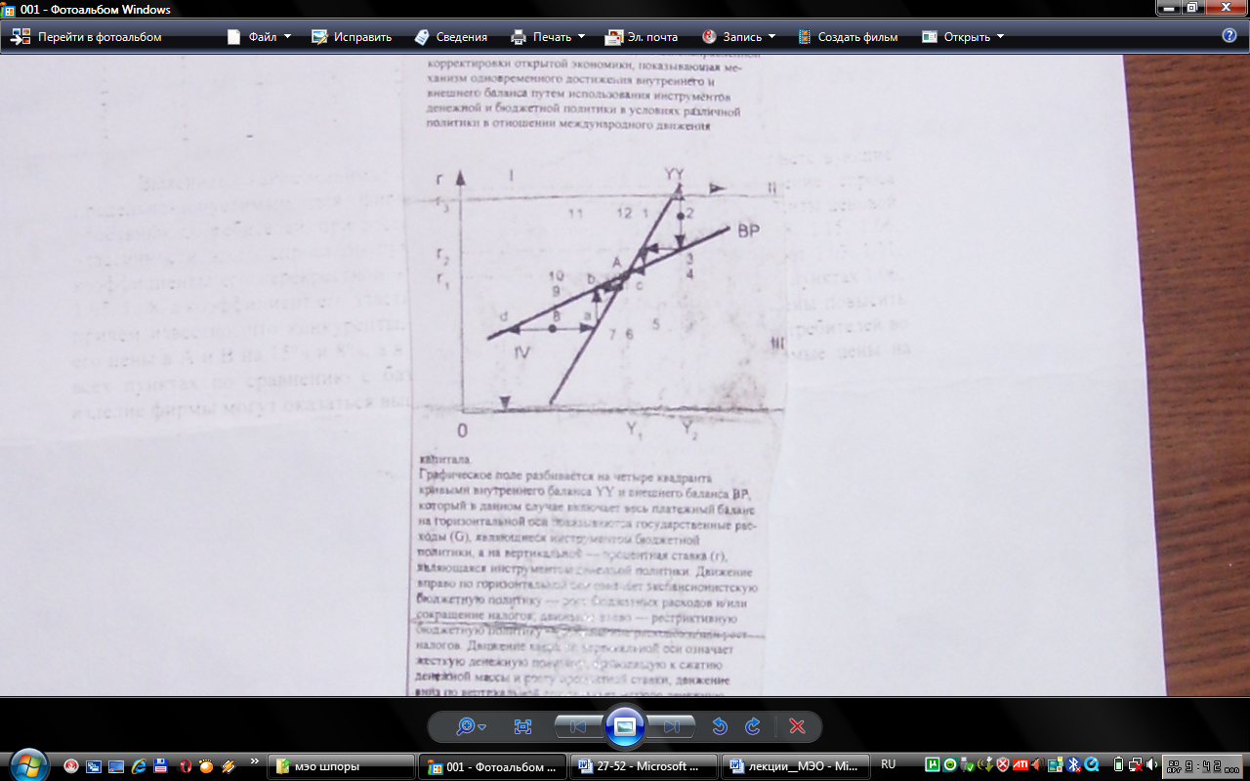The image size is (1250, 781).
Task: Click the battery power tray icon
Action: click(x=1119, y=765)
